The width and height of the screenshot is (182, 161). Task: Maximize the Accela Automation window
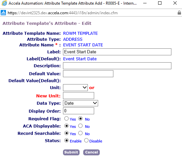coord(160,3)
